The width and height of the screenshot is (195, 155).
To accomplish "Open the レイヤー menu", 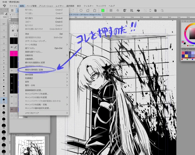I will coord(60,6).
